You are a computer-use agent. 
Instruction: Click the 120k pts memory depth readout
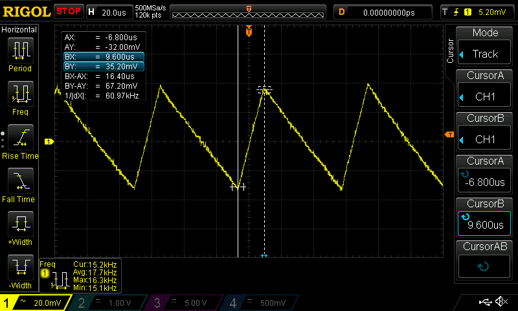pyautogui.click(x=148, y=15)
